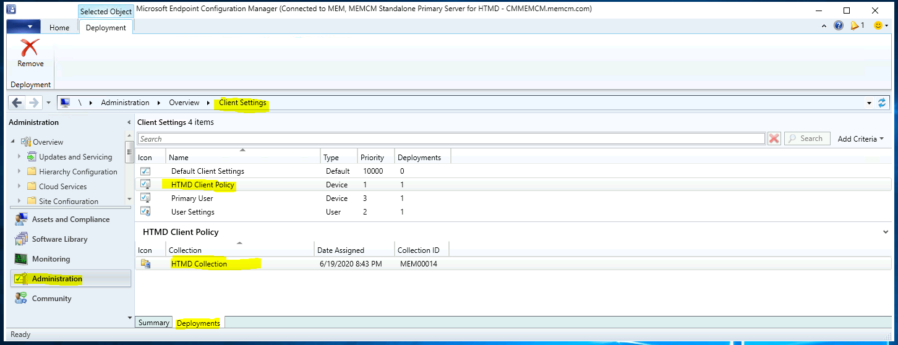
Task: Open the Add Criteria dropdown
Action: [x=860, y=138]
